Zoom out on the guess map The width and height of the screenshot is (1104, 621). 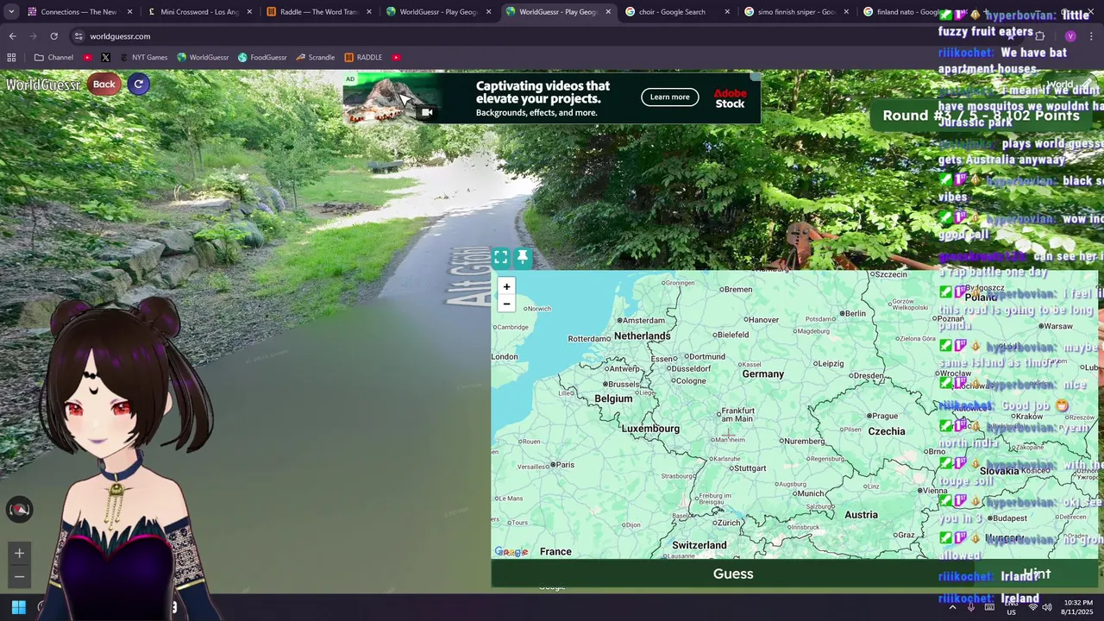click(506, 304)
